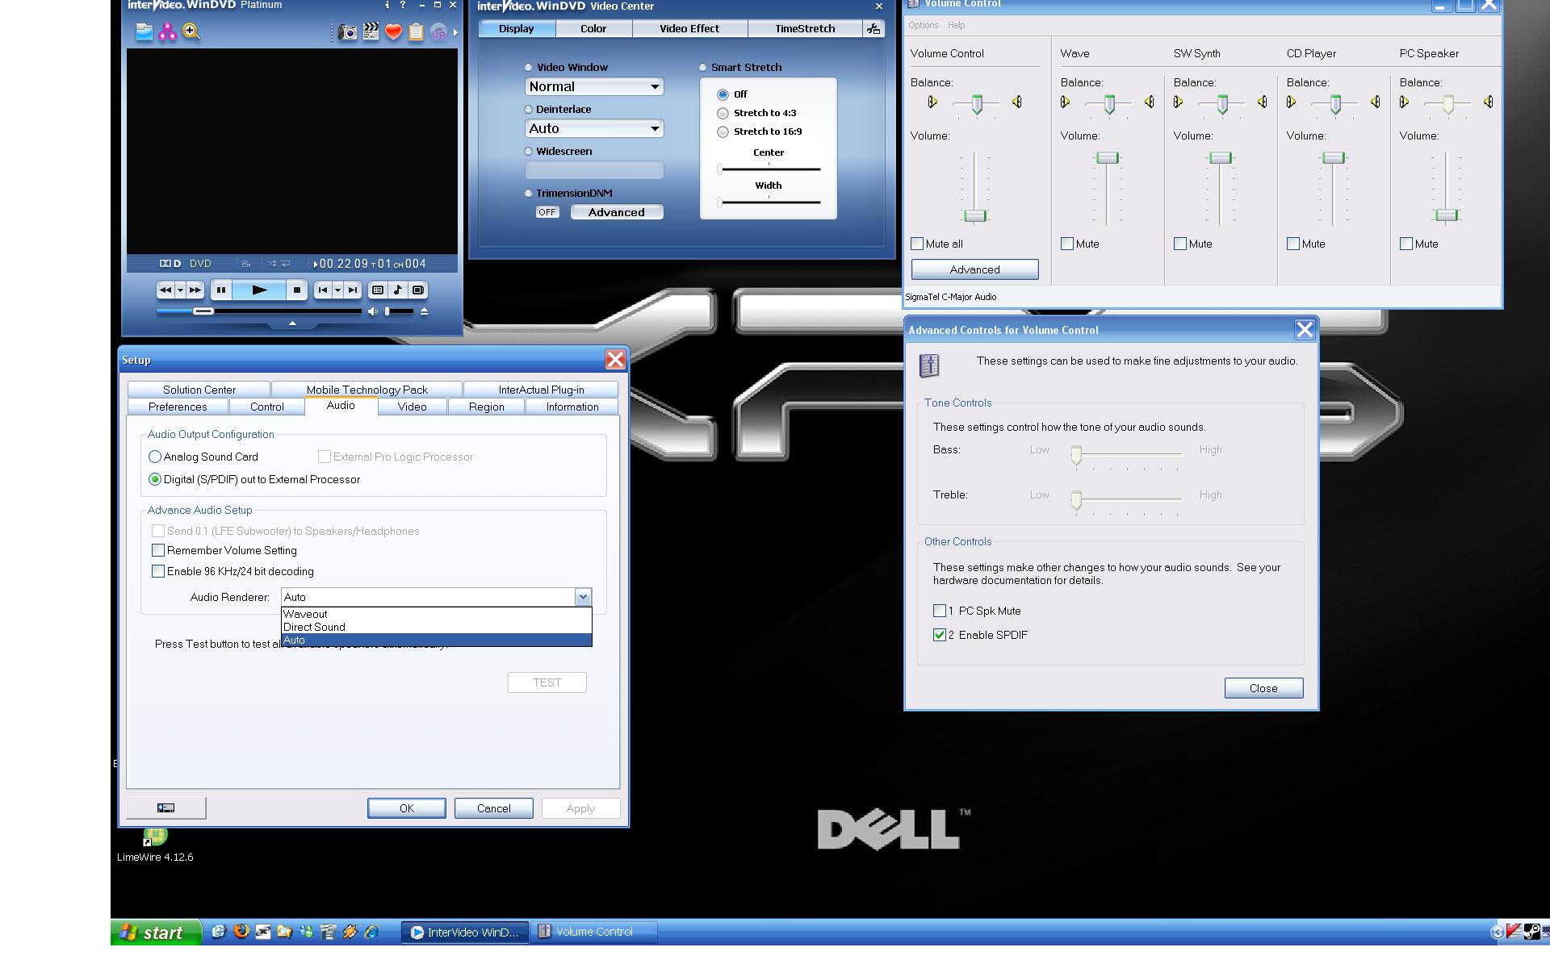Screen dimensions: 1550x968
Task: Open Options menu in Volume Control
Action: (x=923, y=25)
